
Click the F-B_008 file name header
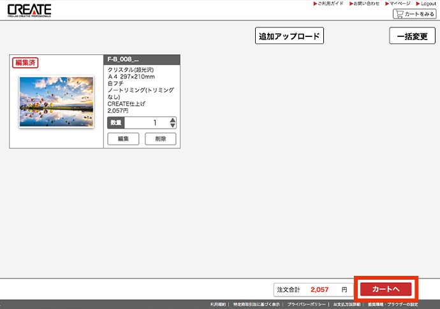click(x=142, y=59)
